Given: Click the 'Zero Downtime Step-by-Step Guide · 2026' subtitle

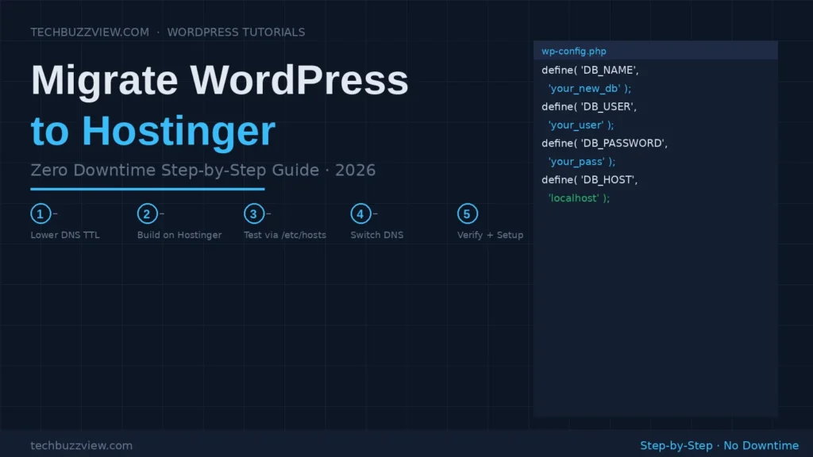Looking at the screenshot, I should [x=202, y=170].
